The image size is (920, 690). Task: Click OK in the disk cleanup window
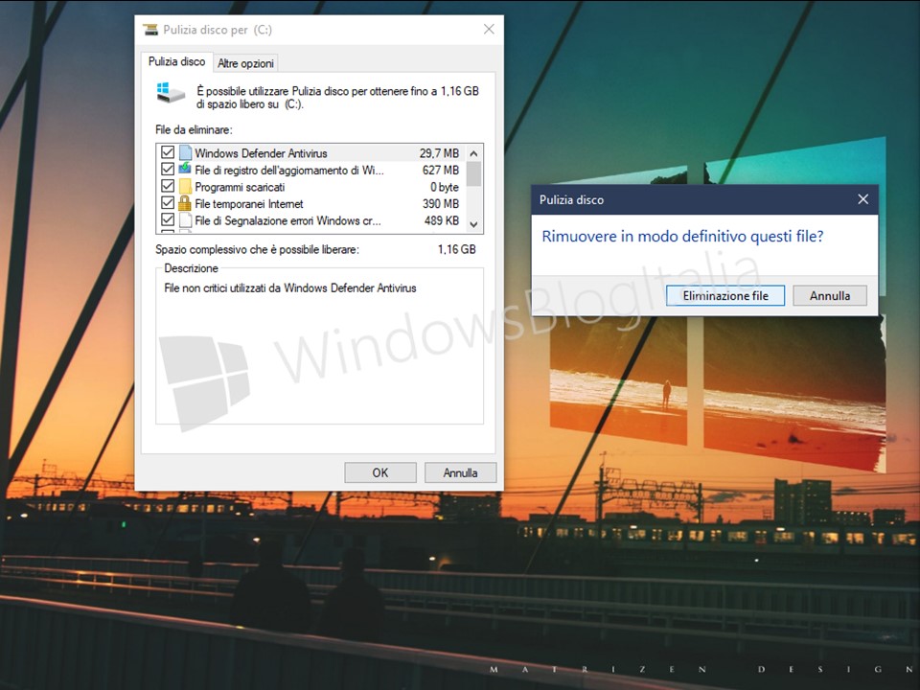pos(380,472)
